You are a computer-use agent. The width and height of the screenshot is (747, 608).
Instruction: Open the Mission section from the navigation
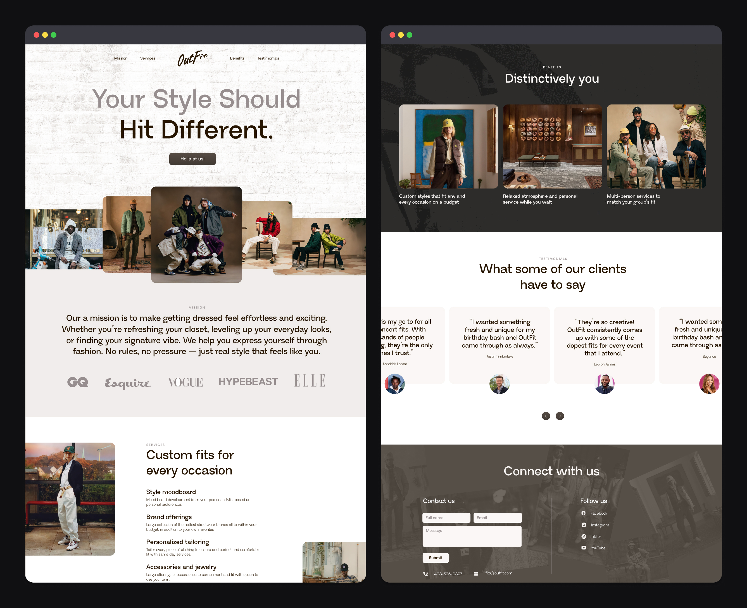point(121,58)
